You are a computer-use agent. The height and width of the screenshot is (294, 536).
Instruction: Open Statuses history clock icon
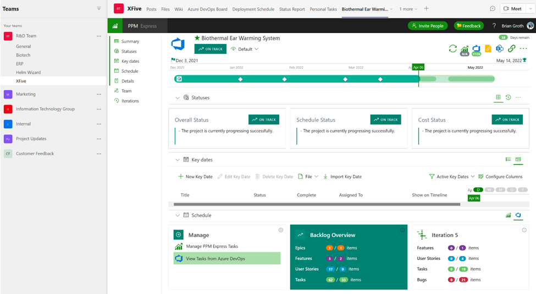tap(509, 97)
